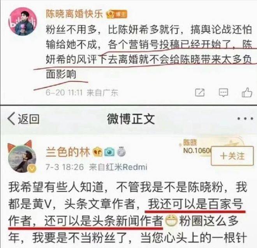Viewport: 257px width, 248px height.
Task: Tap the pink circular commenter avatar
Action: (23, 21)
